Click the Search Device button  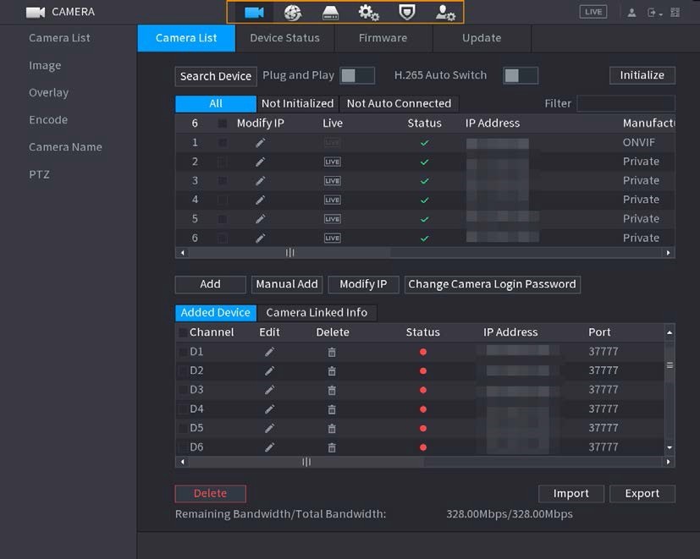click(x=216, y=76)
